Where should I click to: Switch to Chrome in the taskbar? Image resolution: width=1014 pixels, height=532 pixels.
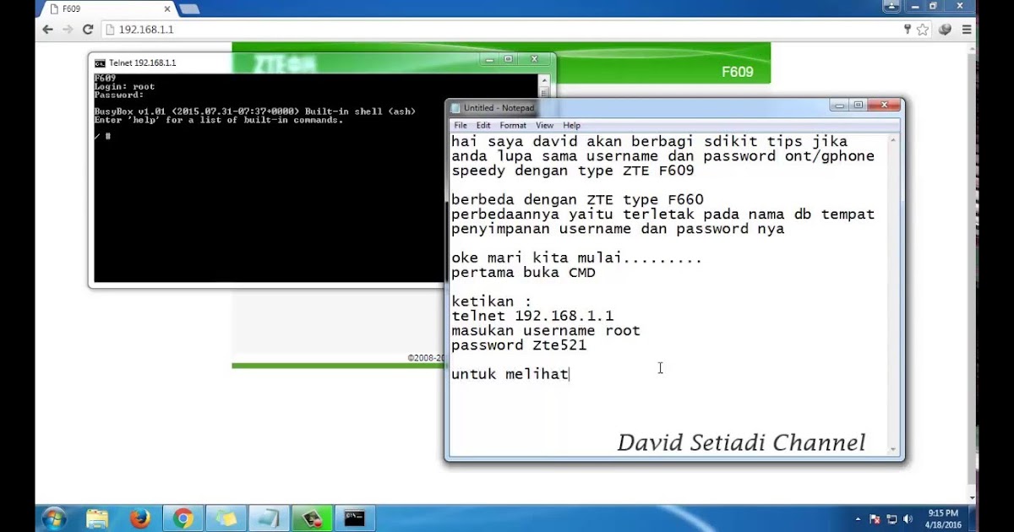pos(183,518)
